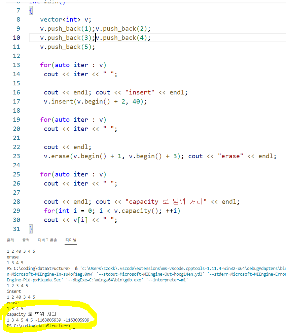The width and height of the screenshot is (286, 333).
Task: Click line number 31 in the gutter
Action: pyautogui.click(x=16, y=229)
